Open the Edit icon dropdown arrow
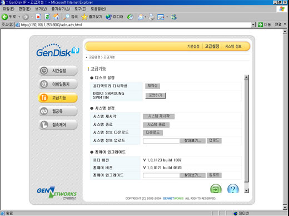Image resolution: width=289 pixels, height=216 pixels. (x=167, y=17)
